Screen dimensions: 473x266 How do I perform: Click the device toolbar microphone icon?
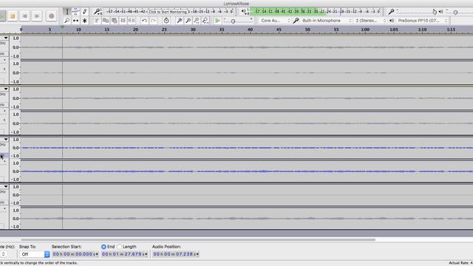296,21
